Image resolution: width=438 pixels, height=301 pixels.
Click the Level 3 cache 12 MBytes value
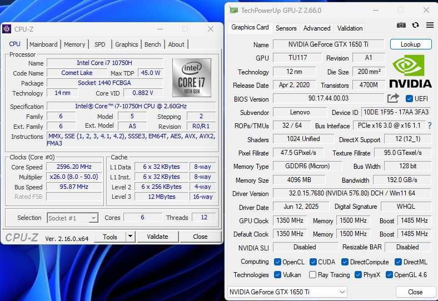click(x=162, y=197)
